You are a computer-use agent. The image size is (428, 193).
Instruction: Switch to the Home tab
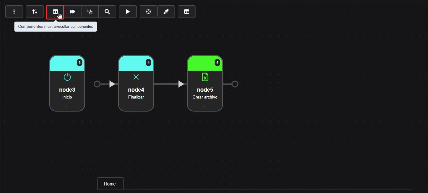coord(110,184)
